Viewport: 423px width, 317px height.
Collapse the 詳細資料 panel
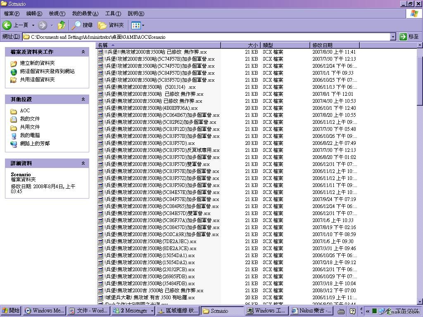tap(83, 163)
